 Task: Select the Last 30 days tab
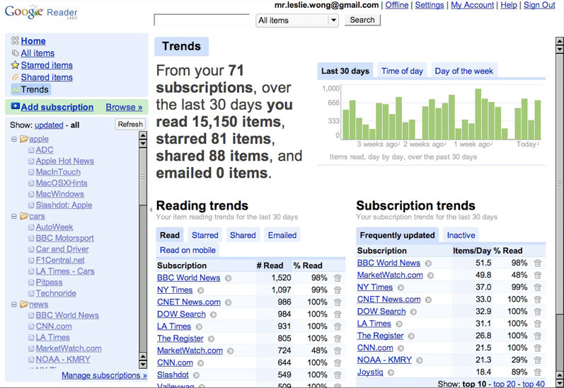(345, 71)
